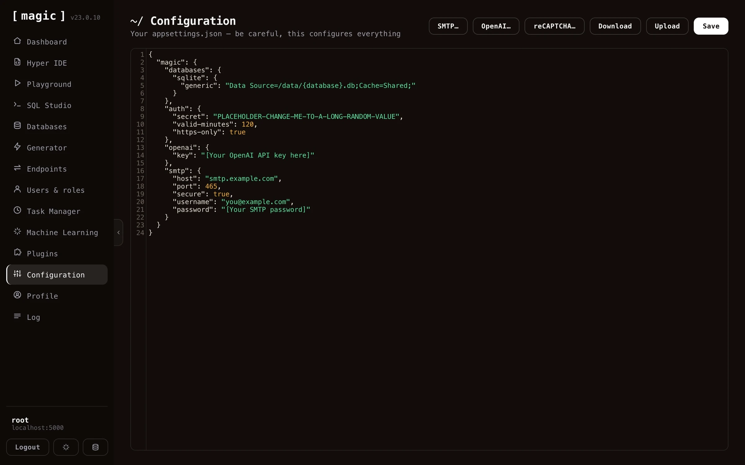This screenshot has height=465, width=745.
Task: Go to Users & roles
Action: pos(57,190)
